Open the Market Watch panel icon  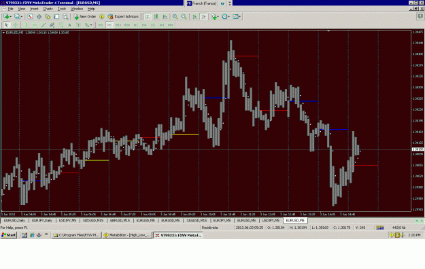coord(30,16)
